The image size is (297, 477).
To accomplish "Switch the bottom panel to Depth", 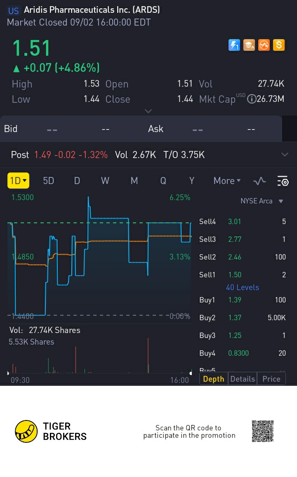I will pos(214,379).
